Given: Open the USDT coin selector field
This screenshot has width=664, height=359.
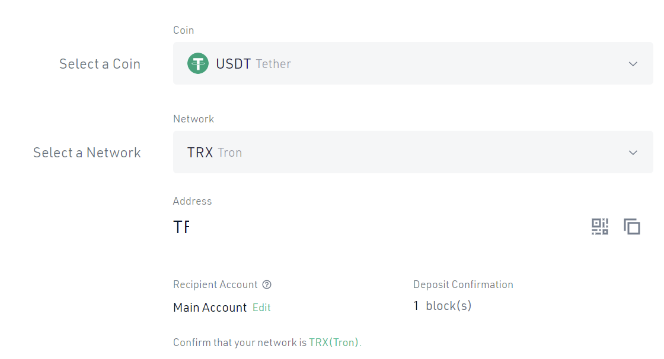Looking at the screenshot, I should click(x=413, y=63).
